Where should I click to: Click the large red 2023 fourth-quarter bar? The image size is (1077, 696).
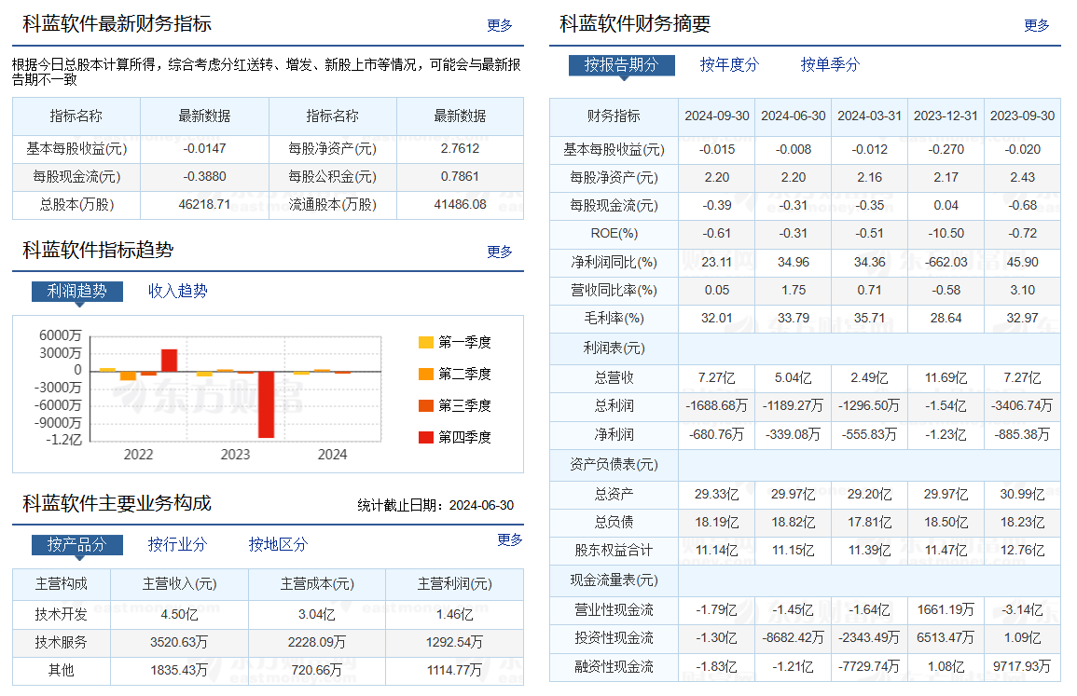[266, 404]
